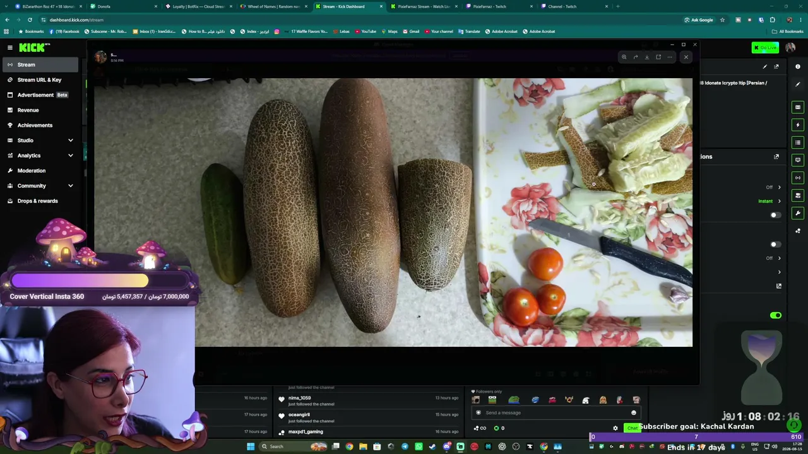
Task: Open the profile avatar menu
Action: pyautogui.click(x=790, y=47)
